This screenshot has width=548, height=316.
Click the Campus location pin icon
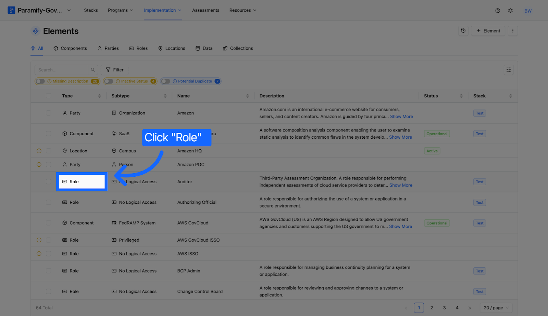(x=114, y=151)
